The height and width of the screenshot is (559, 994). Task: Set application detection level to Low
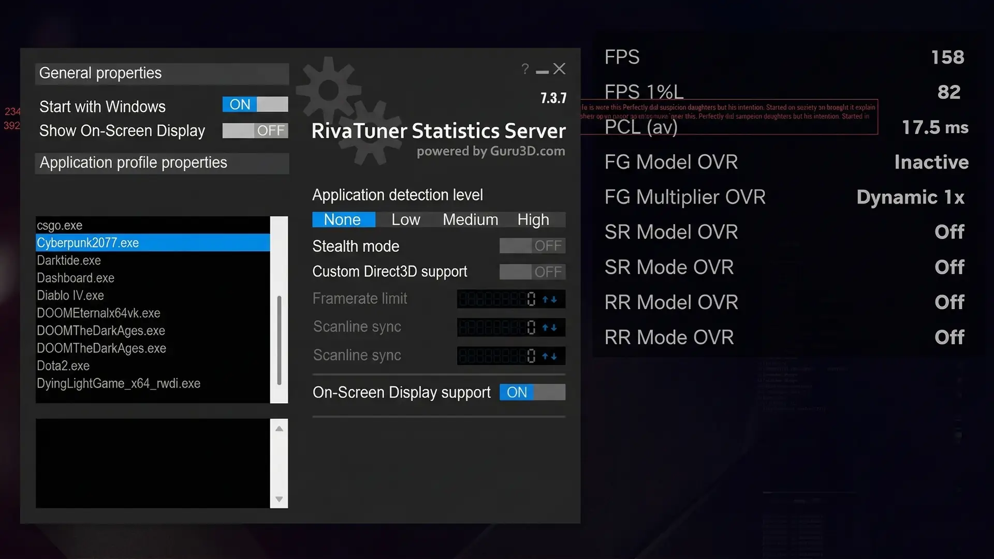coord(405,219)
